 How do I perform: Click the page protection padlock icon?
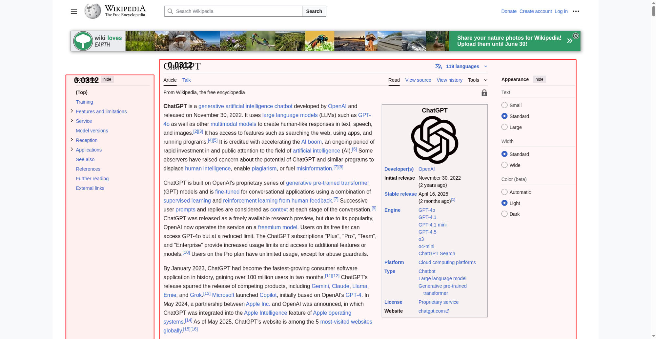tap(484, 93)
